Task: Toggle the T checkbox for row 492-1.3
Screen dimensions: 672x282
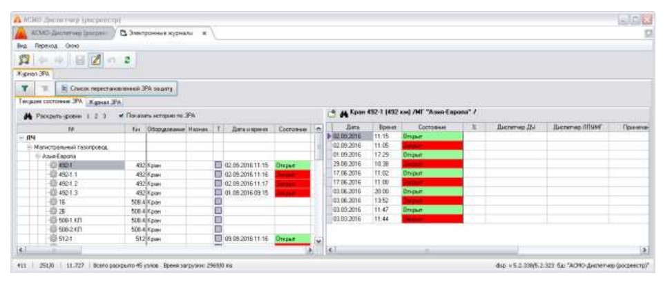Action: pyautogui.click(x=218, y=192)
